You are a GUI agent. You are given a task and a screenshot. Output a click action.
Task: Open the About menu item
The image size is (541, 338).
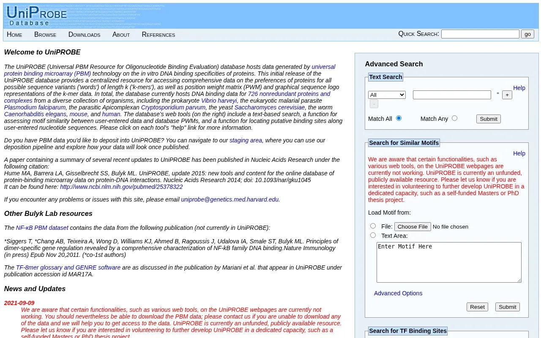tap(121, 35)
